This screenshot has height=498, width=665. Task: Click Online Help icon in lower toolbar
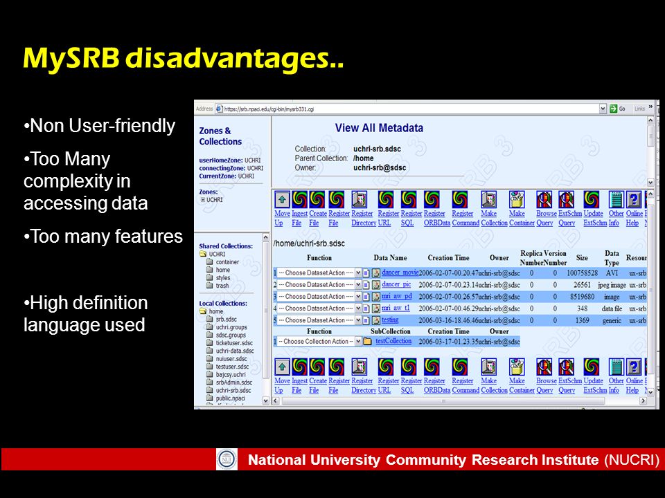pyautogui.click(x=634, y=367)
